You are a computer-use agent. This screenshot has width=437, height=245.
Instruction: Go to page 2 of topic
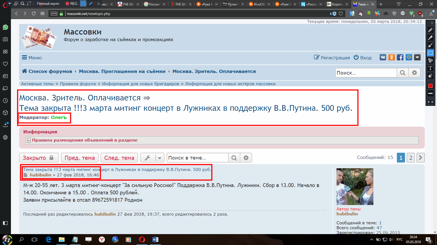click(411, 158)
